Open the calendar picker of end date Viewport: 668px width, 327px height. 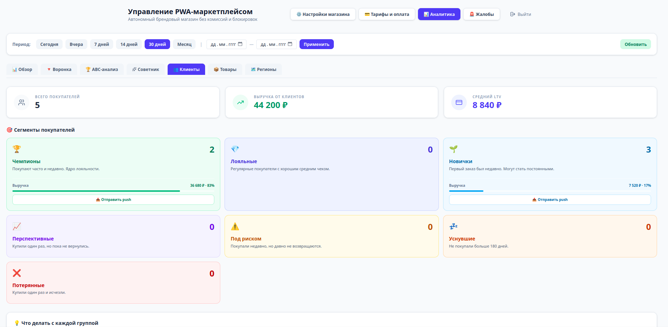tap(290, 44)
